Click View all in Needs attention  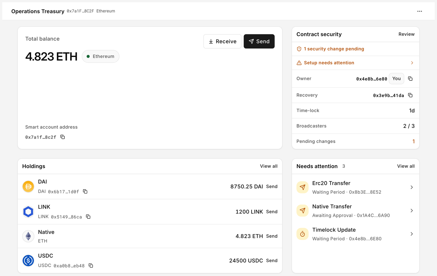pos(406,166)
